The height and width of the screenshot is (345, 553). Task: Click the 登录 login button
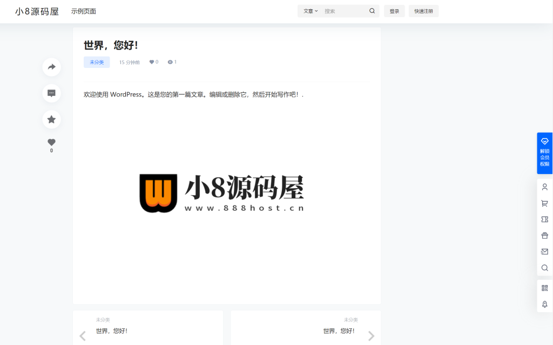point(394,11)
